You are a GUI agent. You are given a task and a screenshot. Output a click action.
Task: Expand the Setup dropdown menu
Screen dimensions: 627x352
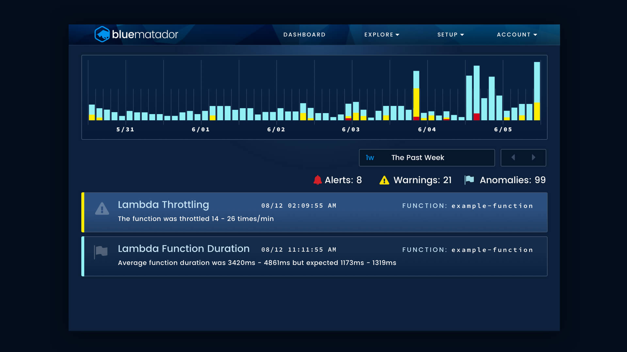point(450,35)
